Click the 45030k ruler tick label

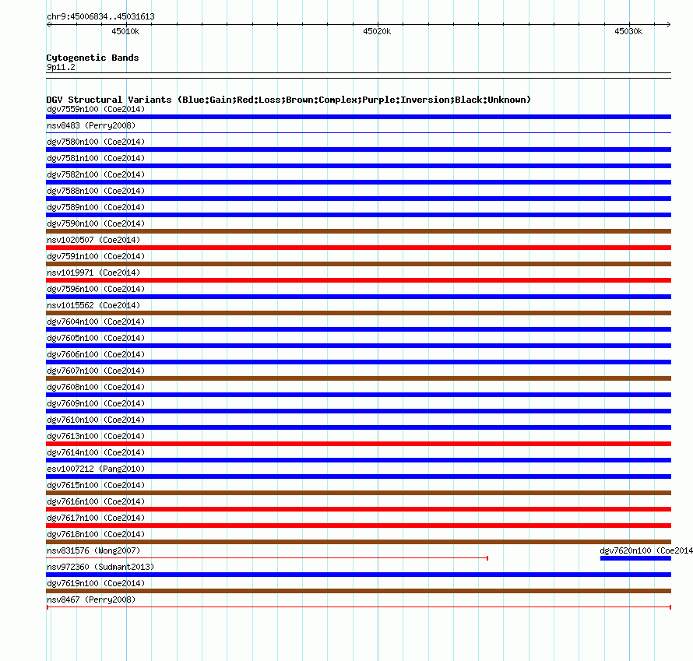pos(628,31)
